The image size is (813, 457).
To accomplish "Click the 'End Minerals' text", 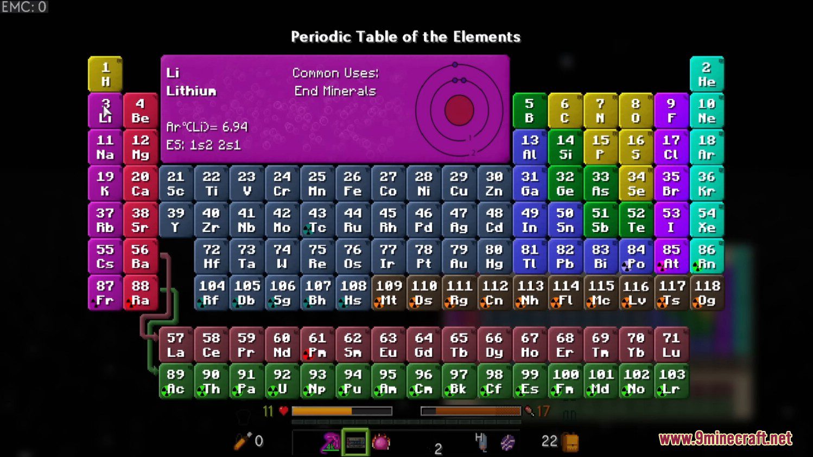I will click(335, 91).
